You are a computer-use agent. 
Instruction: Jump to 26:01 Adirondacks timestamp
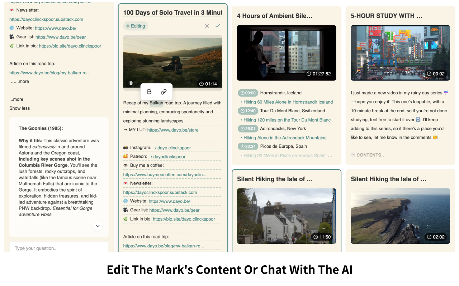(248, 128)
